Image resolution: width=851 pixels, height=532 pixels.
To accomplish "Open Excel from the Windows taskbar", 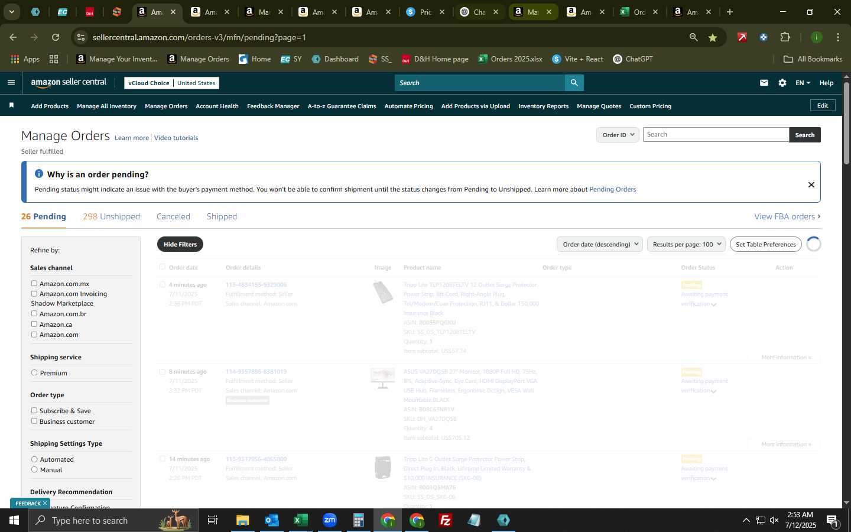I will [300, 520].
